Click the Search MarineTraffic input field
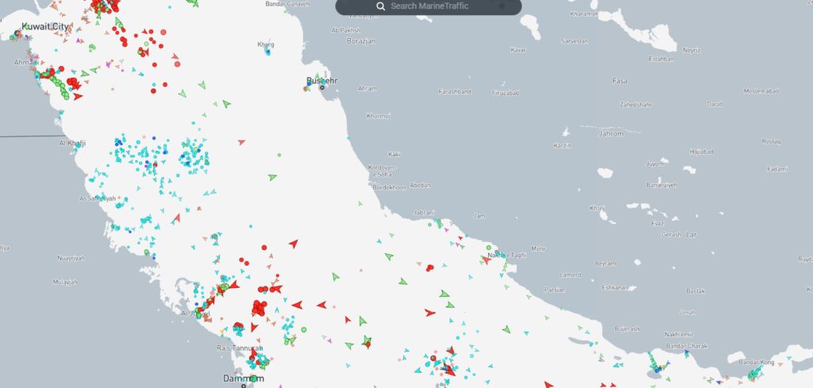Screen dimensions: 813x388 coord(441,6)
